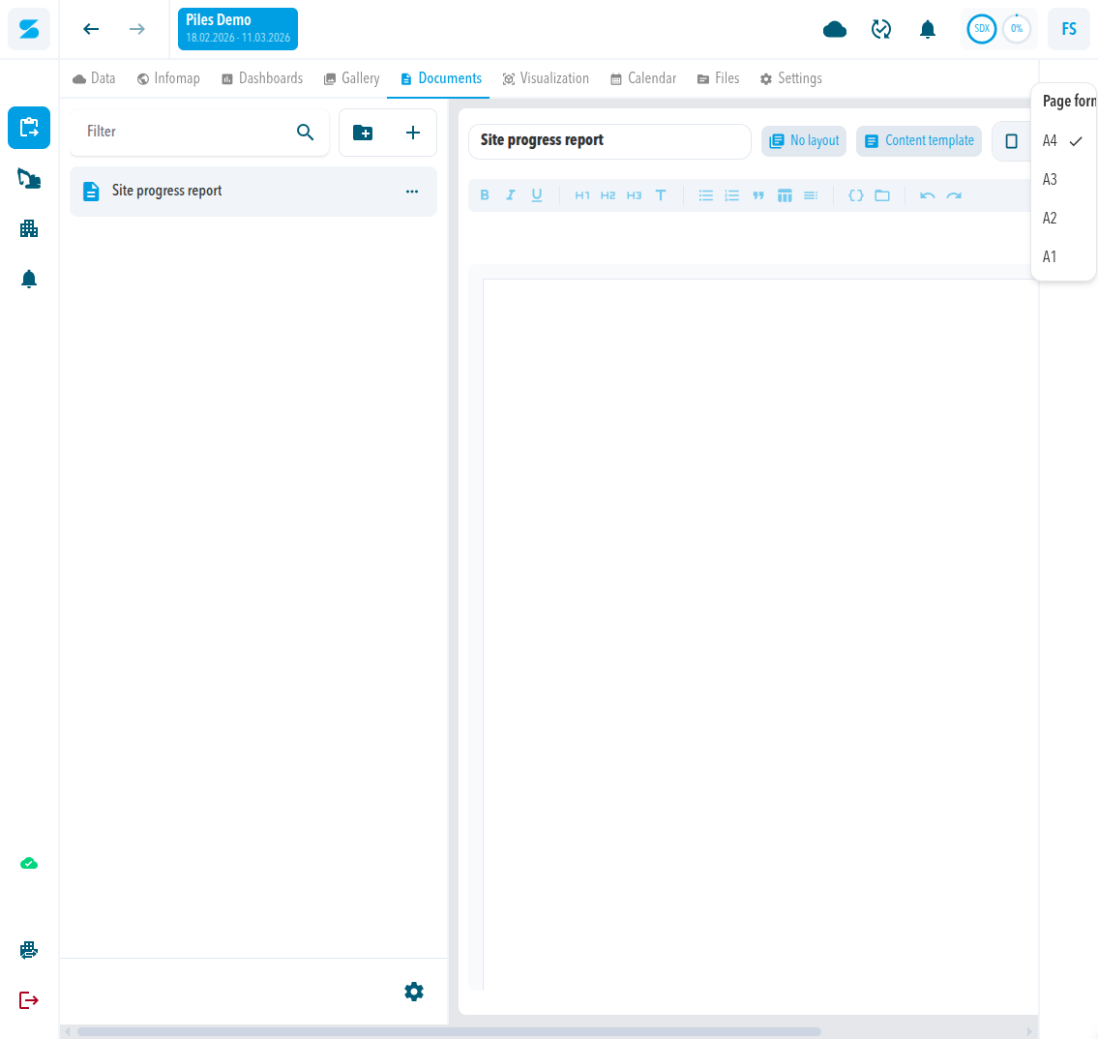Image resolution: width=1098 pixels, height=1039 pixels.
Task: Click the apps grid icon near sidebar bottom
Action: pyautogui.click(x=29, y=950)
